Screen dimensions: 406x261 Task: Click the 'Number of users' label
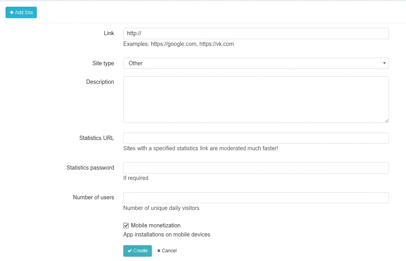pyautogui.click(x=94, y=197)
